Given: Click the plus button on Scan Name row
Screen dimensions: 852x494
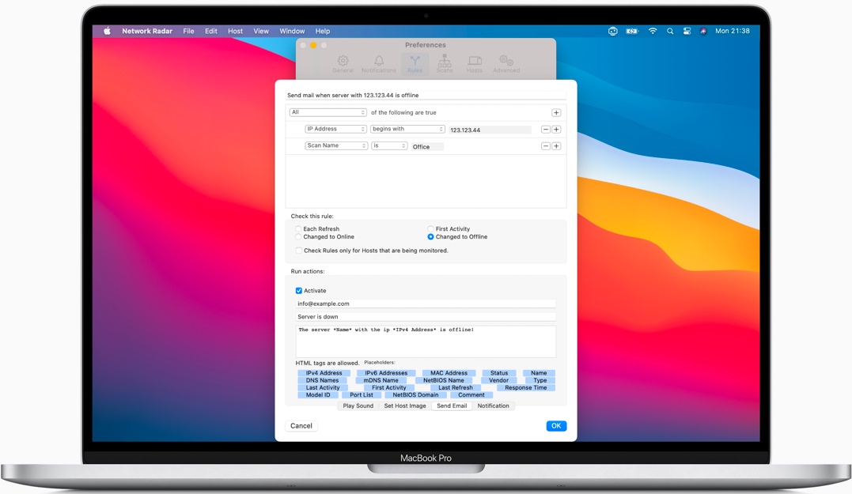Looking at the screenshot, I should click(556, 146).
